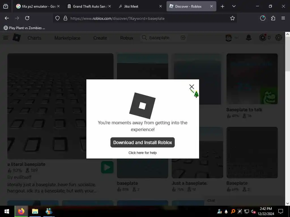Open the Firefox application menu
The image size is (290, 217).
283,18
